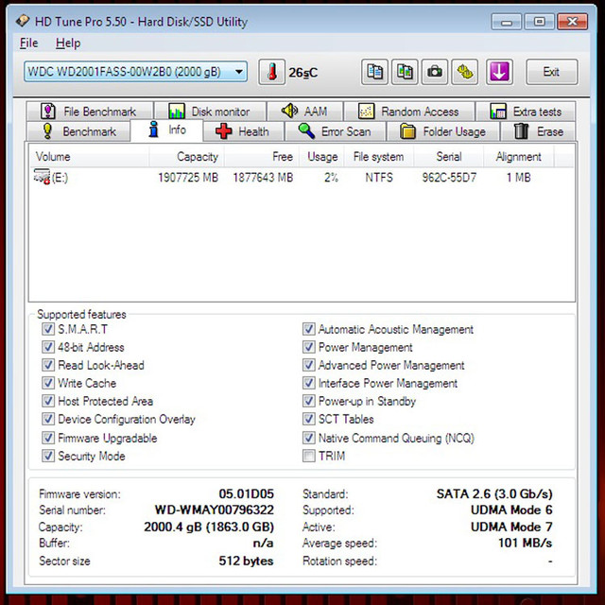The height and width of the screenshot is (605, 605).
Task: Click the Serial column header
Action: click(x=448, y=157)
